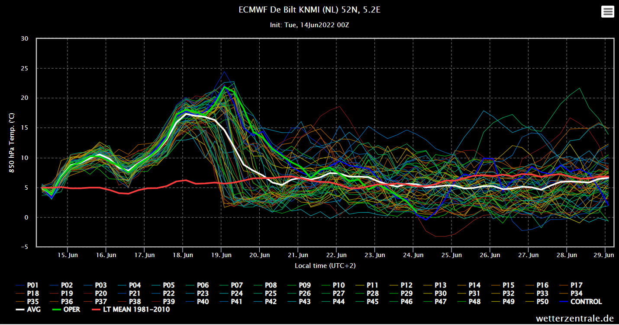Click the 850 hPa Temp axis title
This screenshot has height=325, width=619.
click(12, 142)
